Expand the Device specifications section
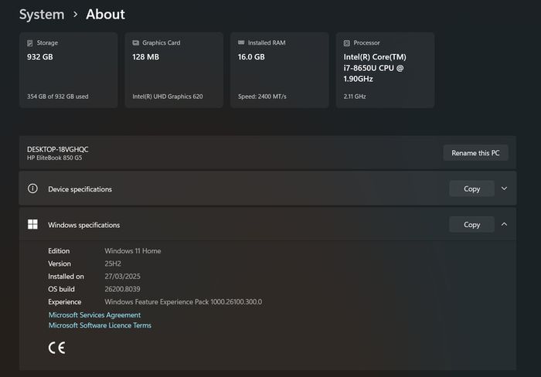 click(504, 188)
